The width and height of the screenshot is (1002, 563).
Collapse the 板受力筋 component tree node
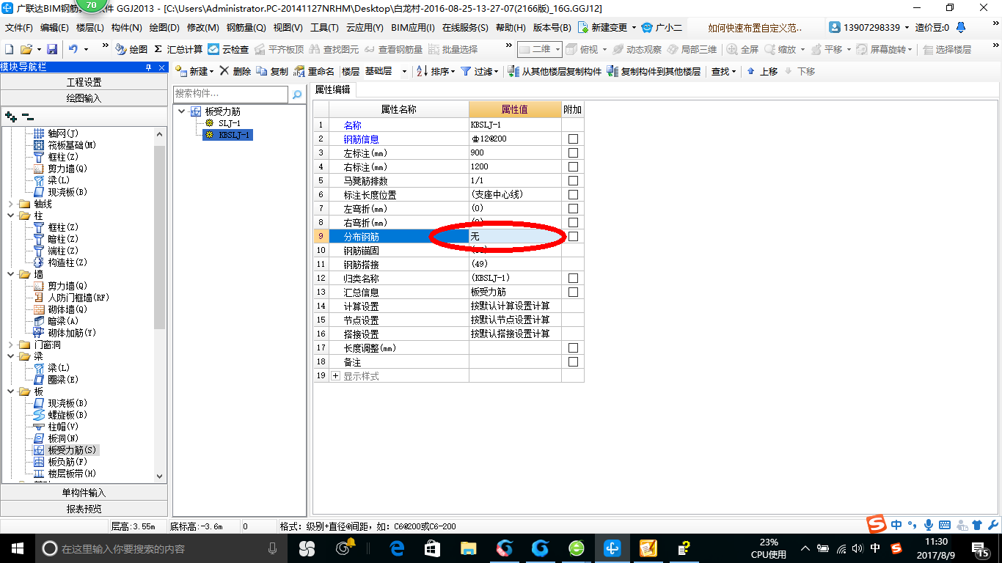tap(181, 111)
